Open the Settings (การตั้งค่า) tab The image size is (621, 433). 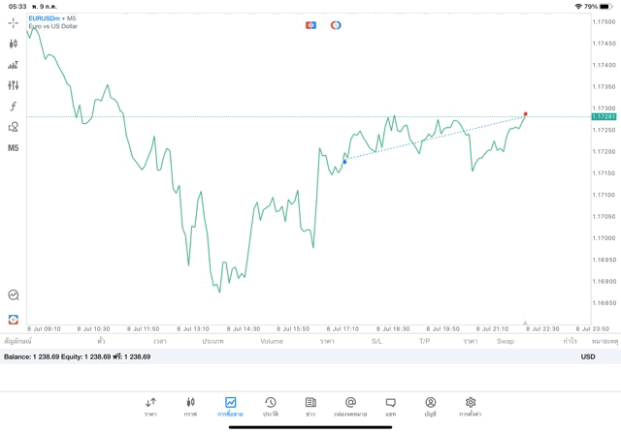(x=471, y=405)
